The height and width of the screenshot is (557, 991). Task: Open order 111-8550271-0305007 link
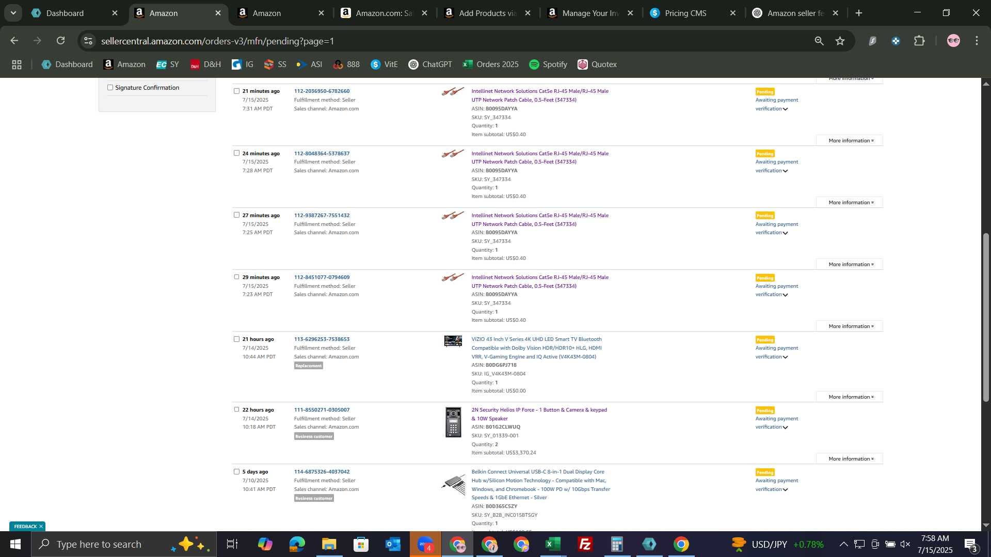tap(322, 410)
